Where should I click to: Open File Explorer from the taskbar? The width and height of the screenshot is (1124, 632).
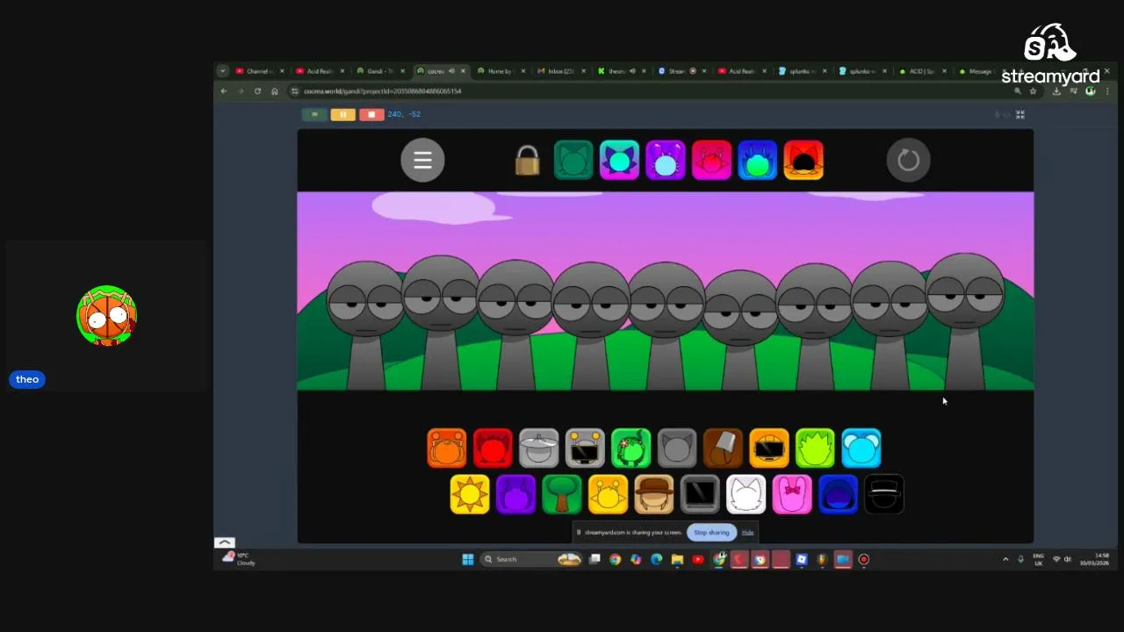click(677, 559)
